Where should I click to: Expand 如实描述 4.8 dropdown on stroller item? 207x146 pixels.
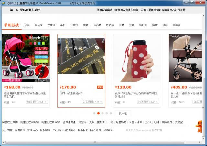[37, 102]
